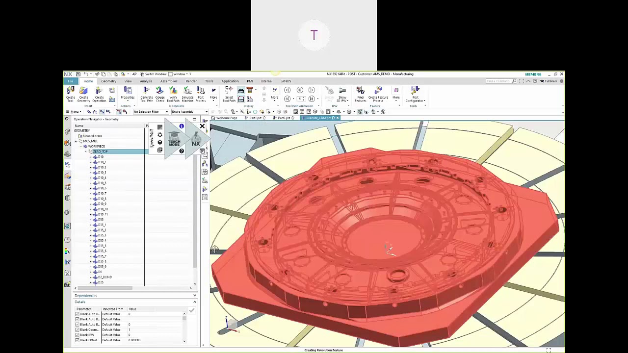628x353 pixels.
Task: Collapse the WORKPIECE tree node
Action: click(81, 146)
